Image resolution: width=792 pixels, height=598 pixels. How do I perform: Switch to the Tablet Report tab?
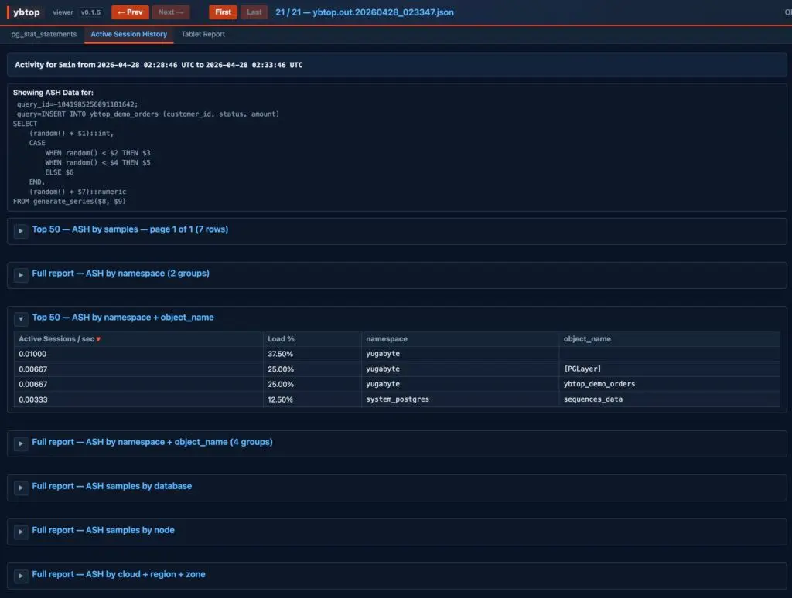[203, 35]
